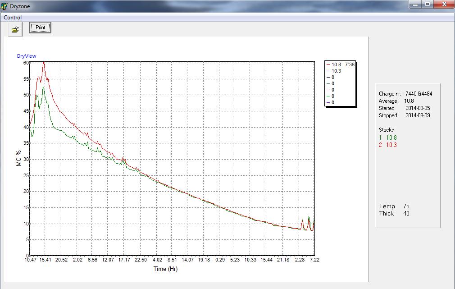Click the Dryzone app icon in title bar
455x289 pixels.
pyautogui.click(x=4, y=6)
